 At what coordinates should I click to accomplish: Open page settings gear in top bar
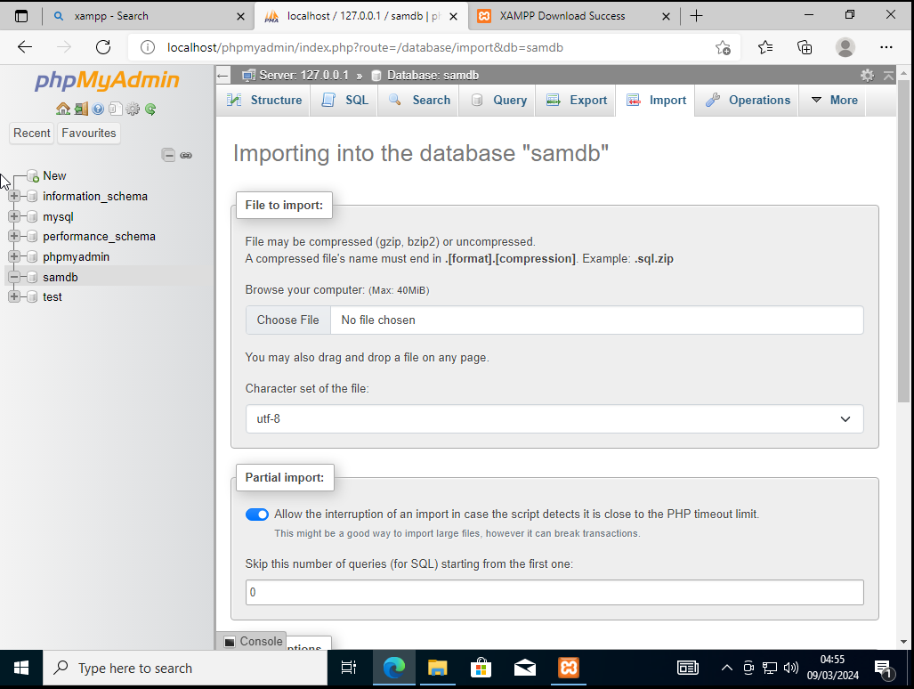pyautogui.click(x=867, y=76)
